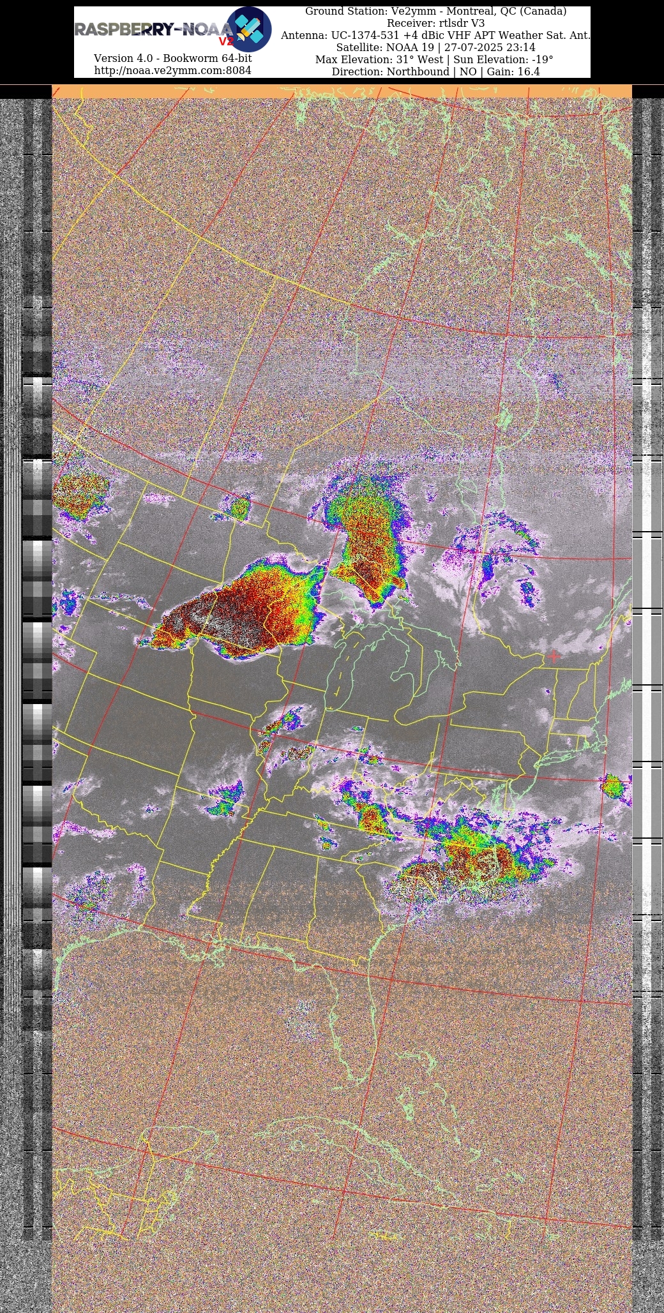Select the 'Receiver: rtlsdr V3' line

tap(435, 23)
